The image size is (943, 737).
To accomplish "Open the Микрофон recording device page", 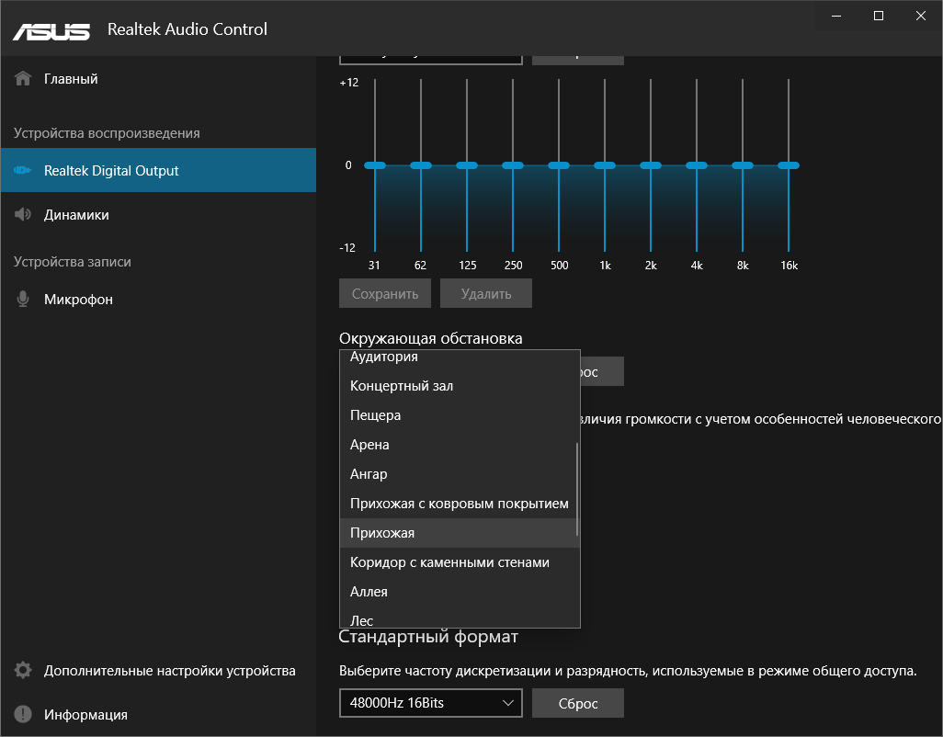I will (159, 300).
